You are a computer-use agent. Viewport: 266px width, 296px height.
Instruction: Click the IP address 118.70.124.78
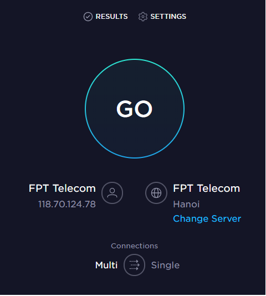coord(67,205)
